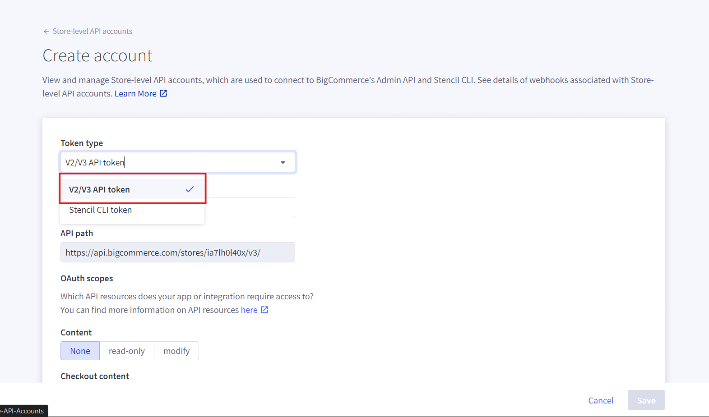
Task: Click the API path URL field
Action: pos(177,253)
